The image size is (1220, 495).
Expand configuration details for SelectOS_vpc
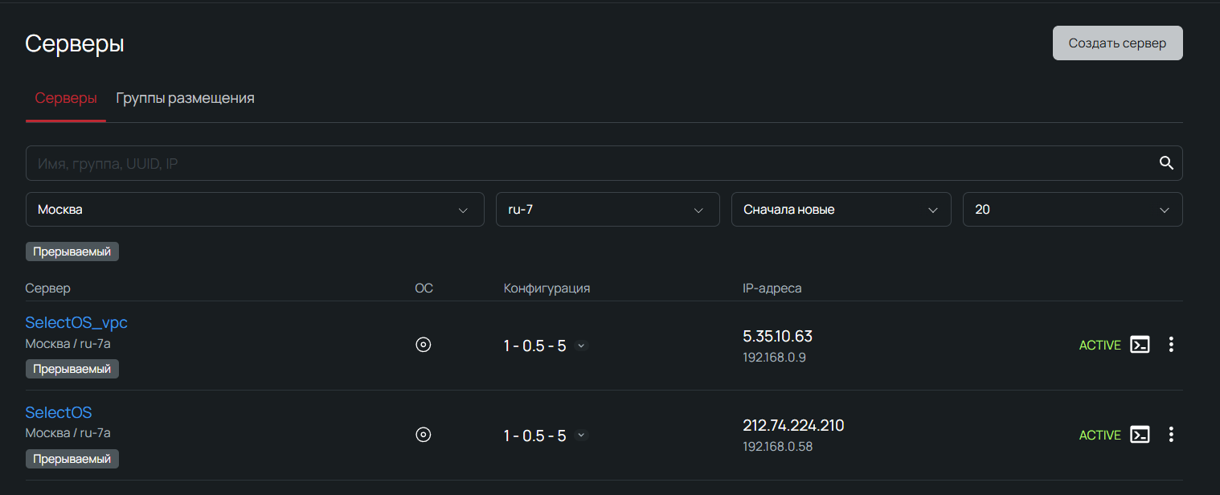(x=582, y=346)
